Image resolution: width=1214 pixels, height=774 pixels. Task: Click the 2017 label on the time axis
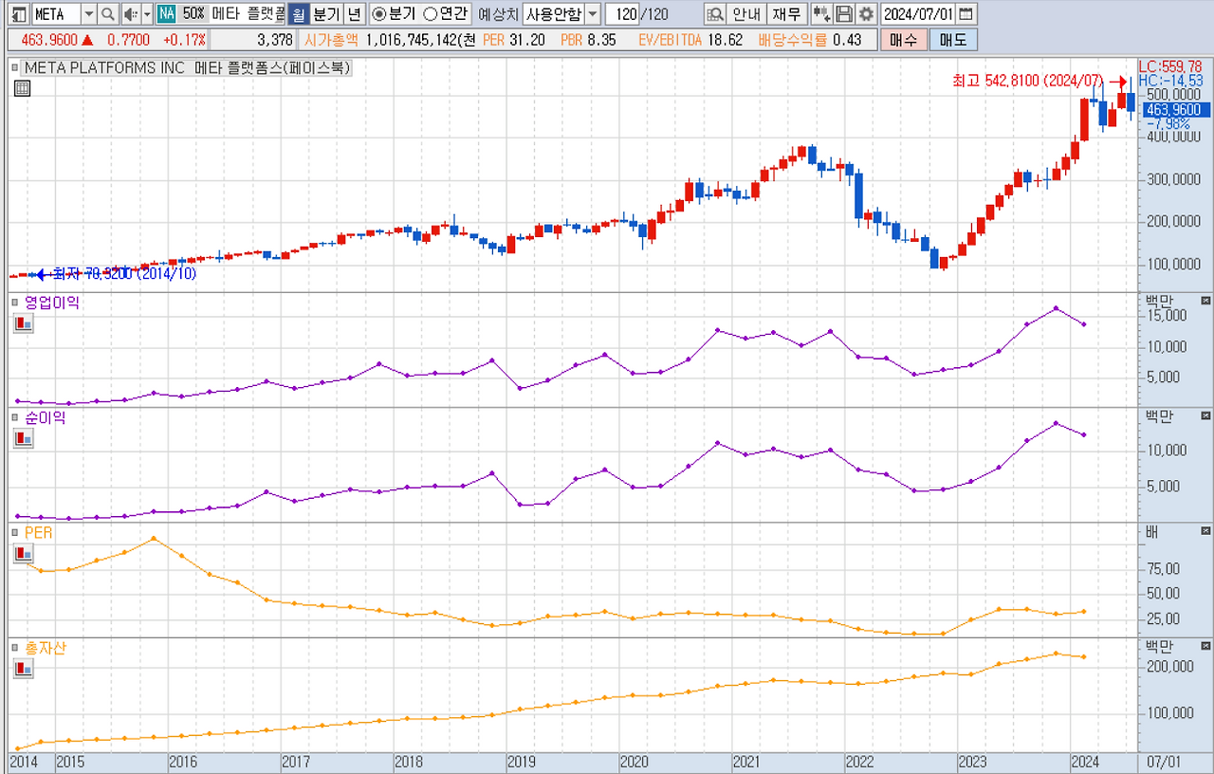295,762
